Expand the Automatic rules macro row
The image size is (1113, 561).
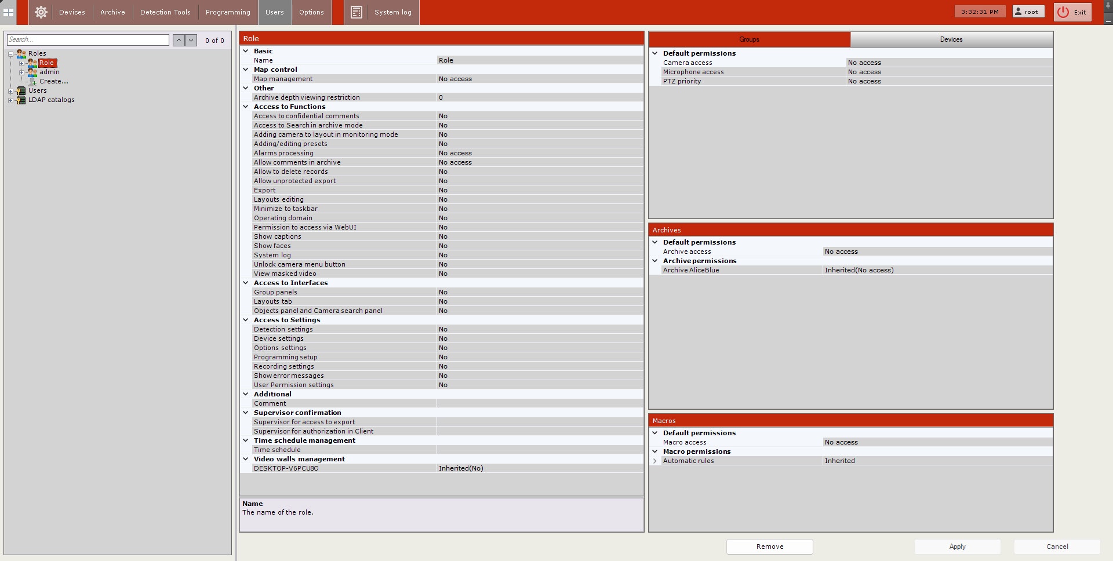tap(655, 461)
